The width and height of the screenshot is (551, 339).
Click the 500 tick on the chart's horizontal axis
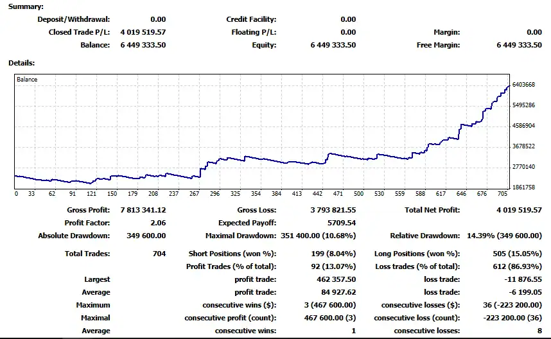359,193
